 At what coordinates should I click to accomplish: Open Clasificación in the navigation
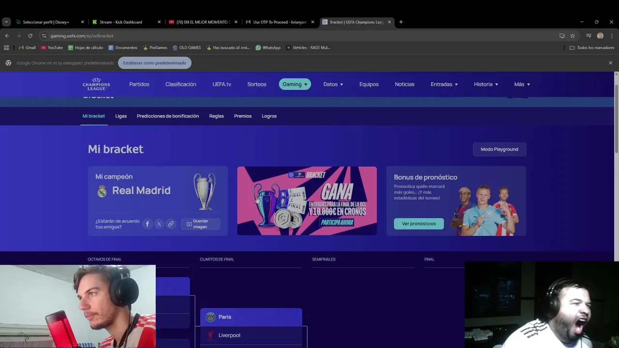coord(181,84)
